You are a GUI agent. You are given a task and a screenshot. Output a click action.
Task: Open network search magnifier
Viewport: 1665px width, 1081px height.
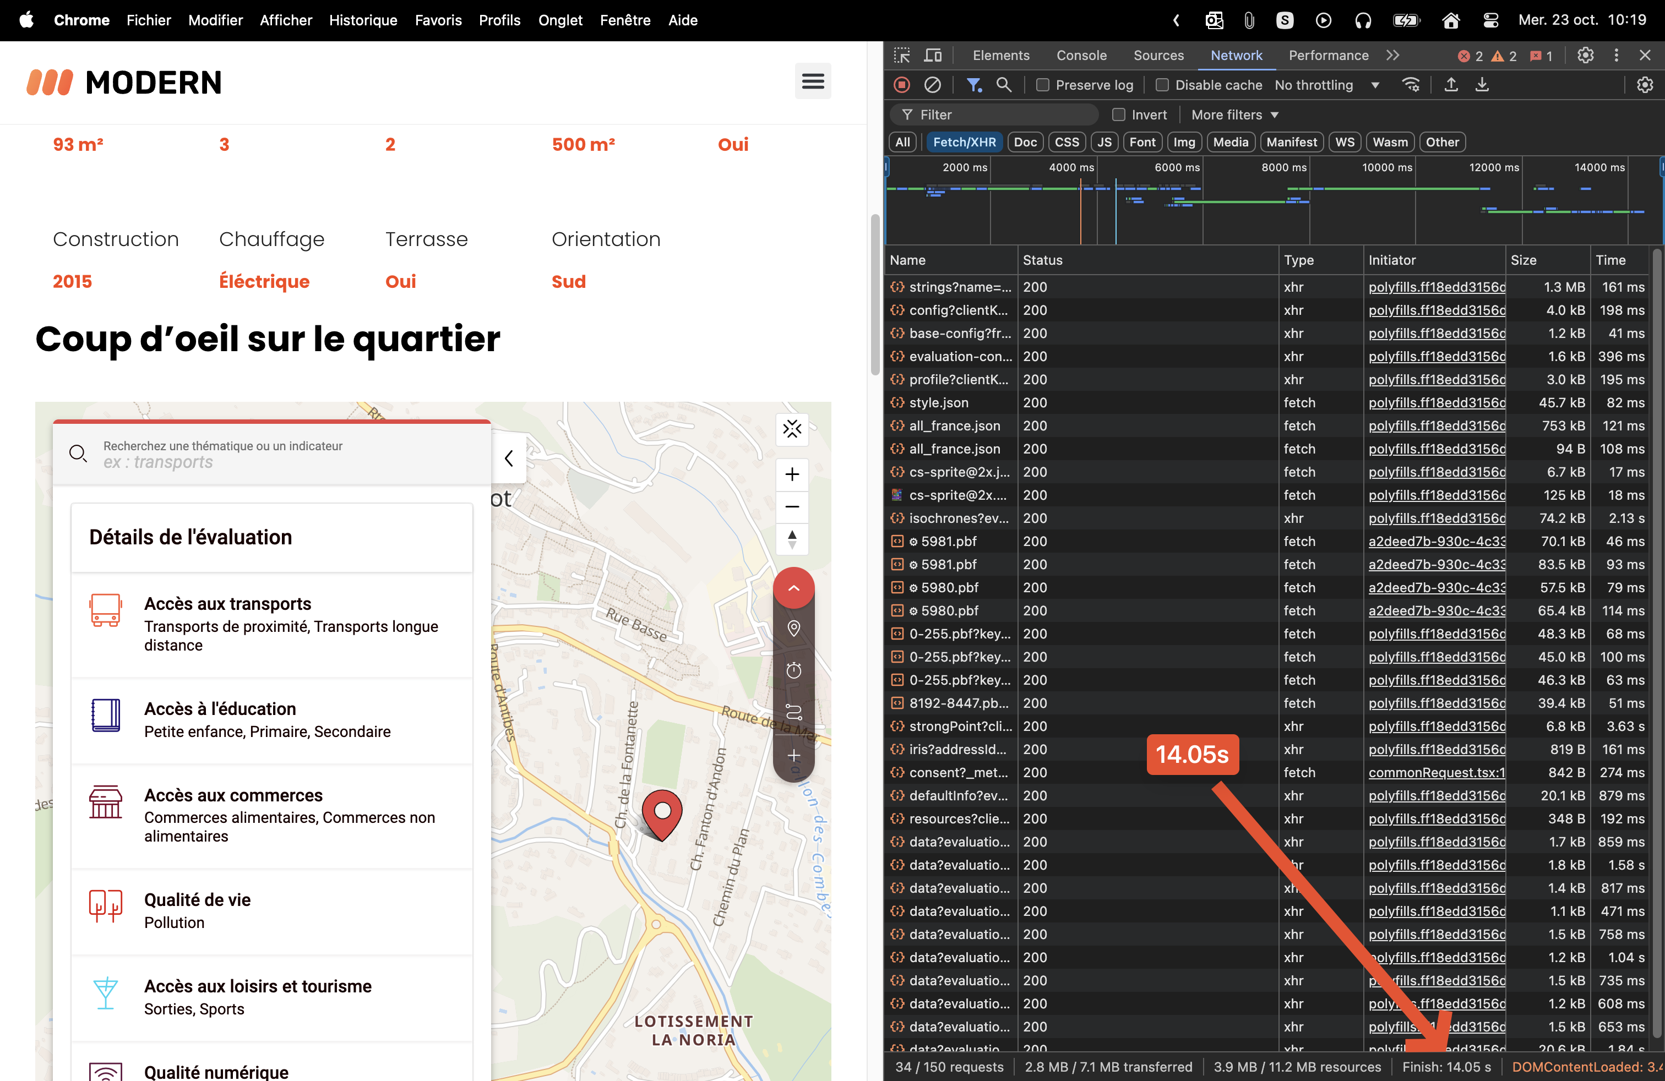(1004, 85)
